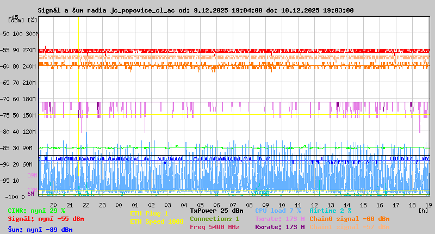Click the yellow ETH Plug legend label
This screenshot has height=234, width=435.
pos(149,213)
